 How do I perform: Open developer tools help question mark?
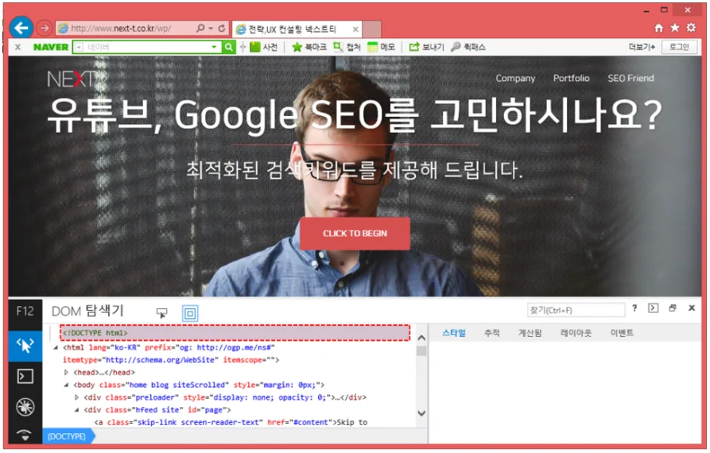coord(634,308)
